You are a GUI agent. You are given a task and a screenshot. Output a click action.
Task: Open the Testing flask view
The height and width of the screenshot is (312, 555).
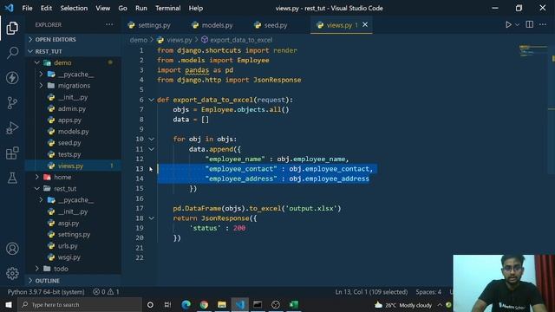12,178
